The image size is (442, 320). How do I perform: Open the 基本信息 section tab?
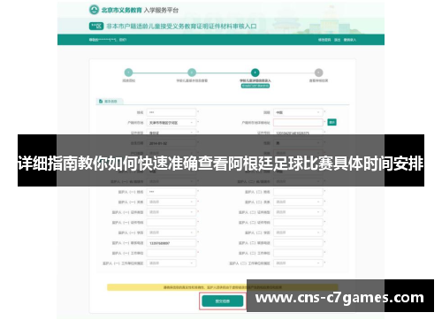110,101
